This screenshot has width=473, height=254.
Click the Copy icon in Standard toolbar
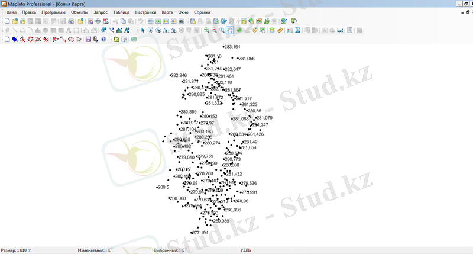[123, 21]
